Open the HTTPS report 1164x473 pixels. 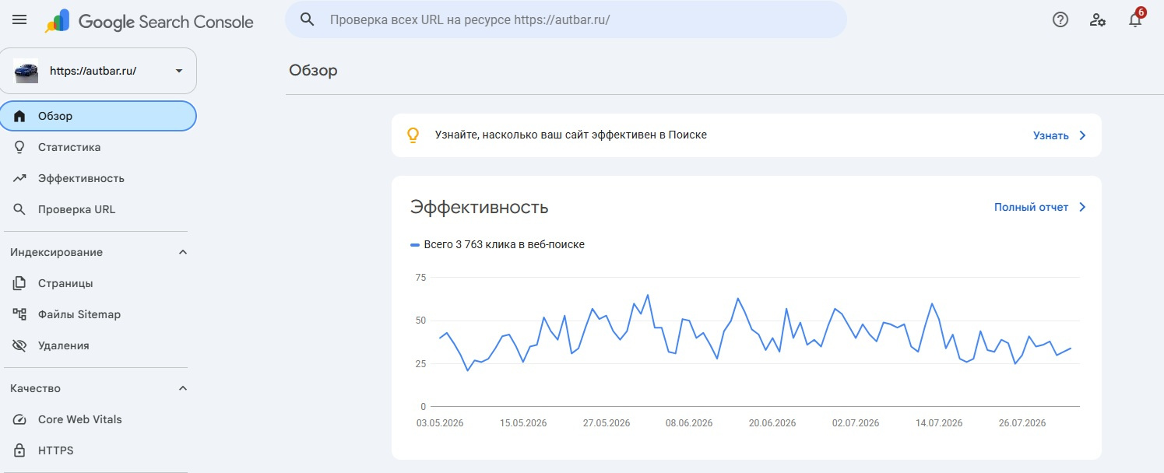point(98,450)
